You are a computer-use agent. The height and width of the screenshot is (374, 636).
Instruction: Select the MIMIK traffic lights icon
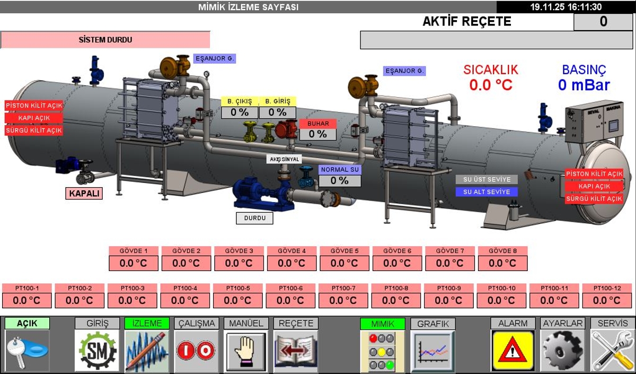(382, 351)
